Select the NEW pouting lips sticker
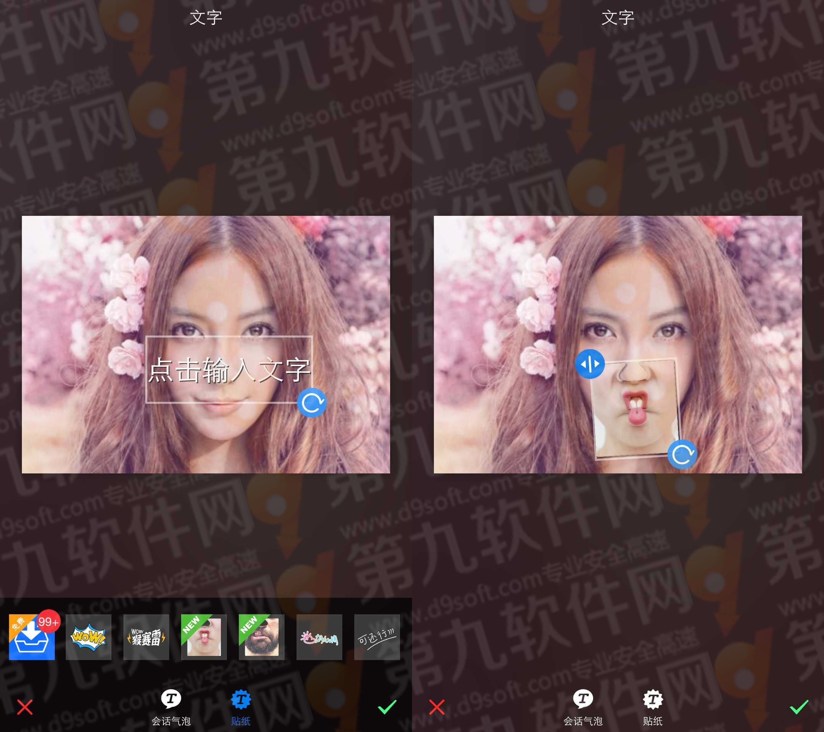Image resolution: width=824 pixels, height=732 pixels. click(x=204, y=637)
